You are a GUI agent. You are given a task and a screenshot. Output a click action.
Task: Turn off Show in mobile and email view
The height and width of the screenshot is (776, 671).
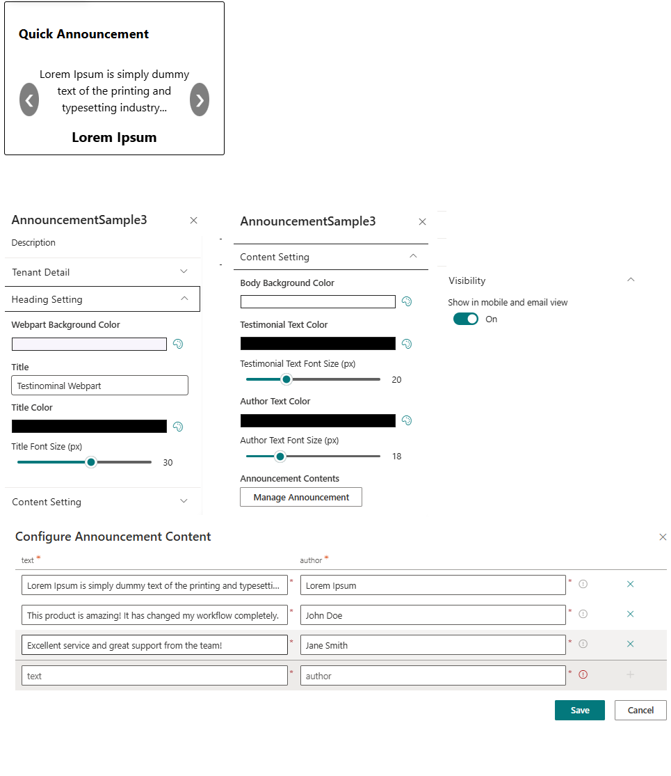pyautogui.click(x=466, y=319)
